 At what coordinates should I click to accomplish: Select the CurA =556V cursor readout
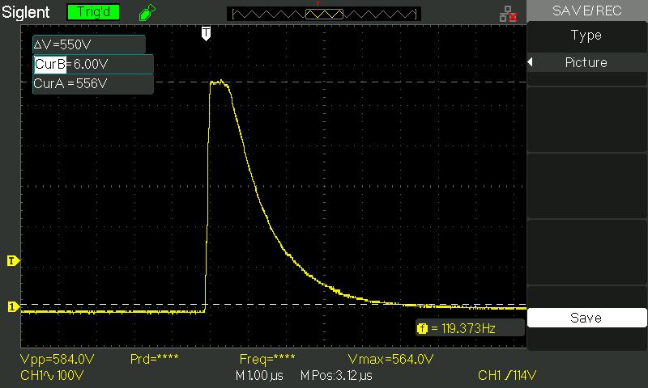tap(92, 84)
